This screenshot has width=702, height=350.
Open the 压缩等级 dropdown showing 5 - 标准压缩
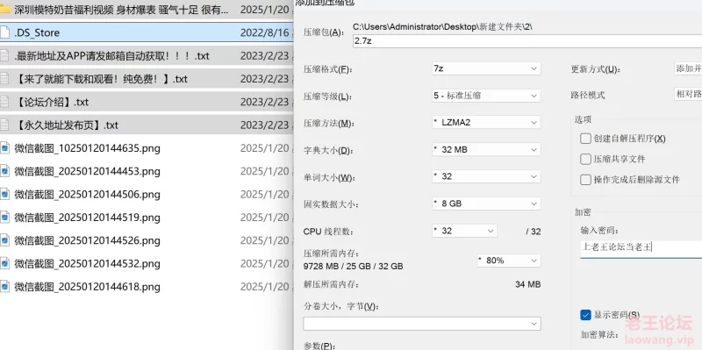tap(486, 96)
